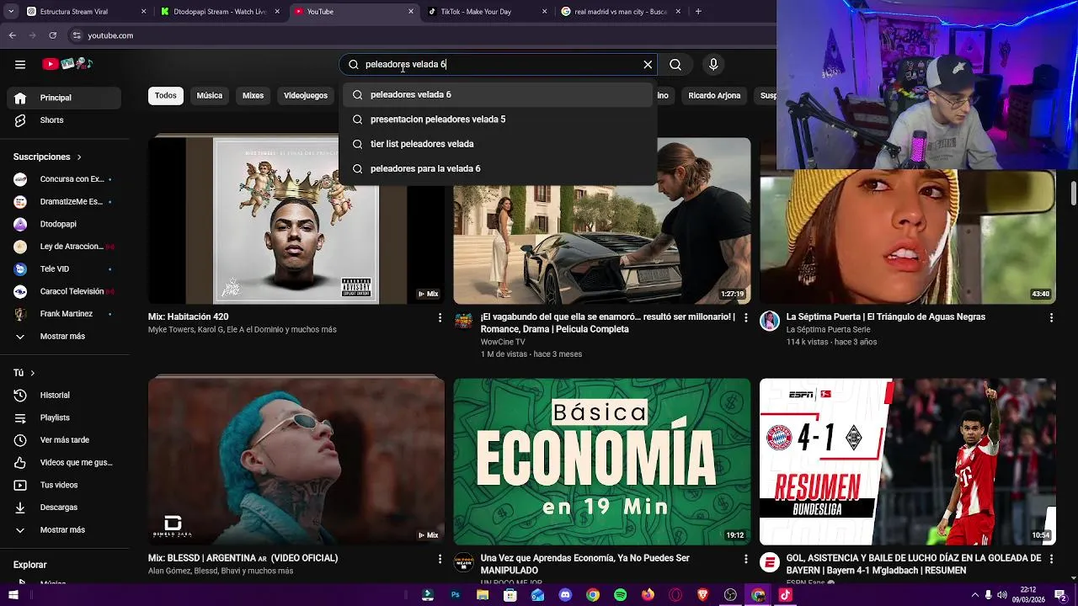
Task: Select suggestion 'presentacion peleadores velada 5'
Action: pos(499,120)
